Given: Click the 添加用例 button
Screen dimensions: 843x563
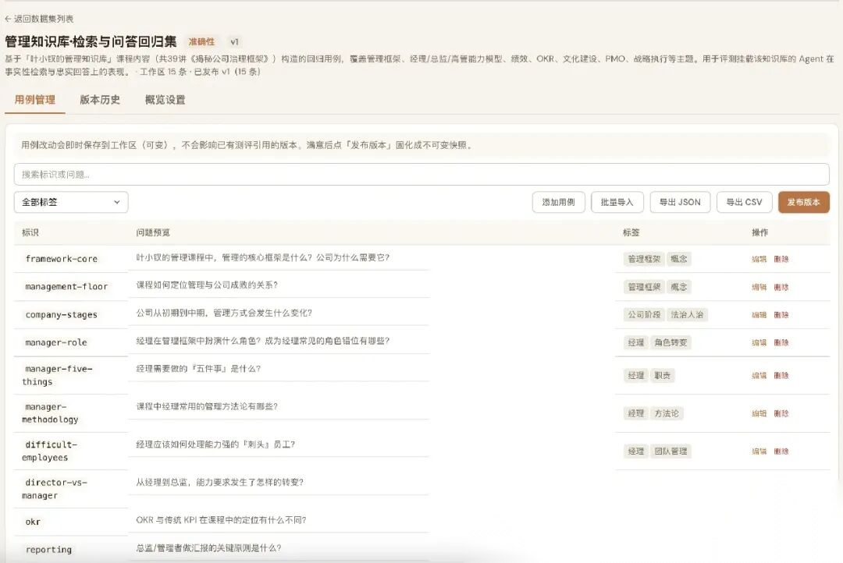Looking at the screenshot, I should (559, 202).
